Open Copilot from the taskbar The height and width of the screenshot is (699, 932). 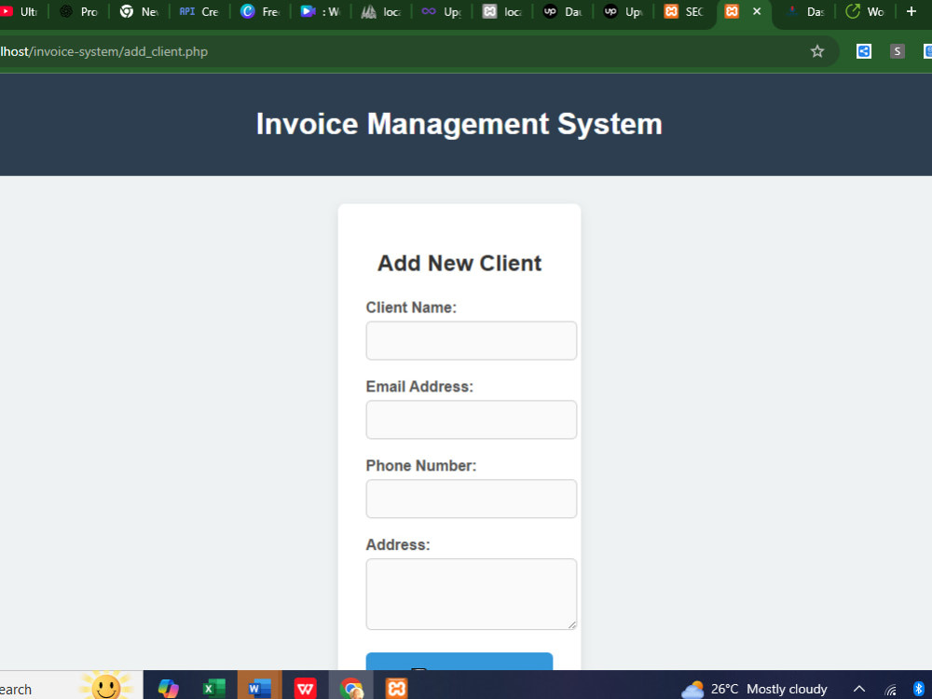click(168, 689)
